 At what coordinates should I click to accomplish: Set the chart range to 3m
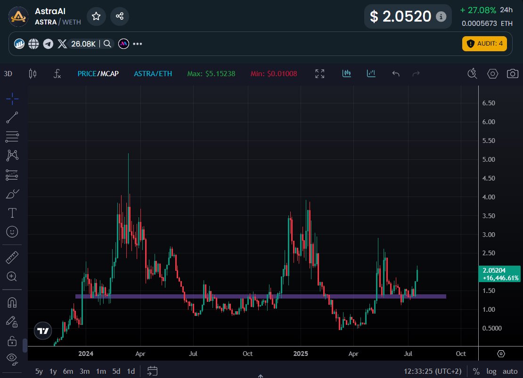click(x=84, y=371)
